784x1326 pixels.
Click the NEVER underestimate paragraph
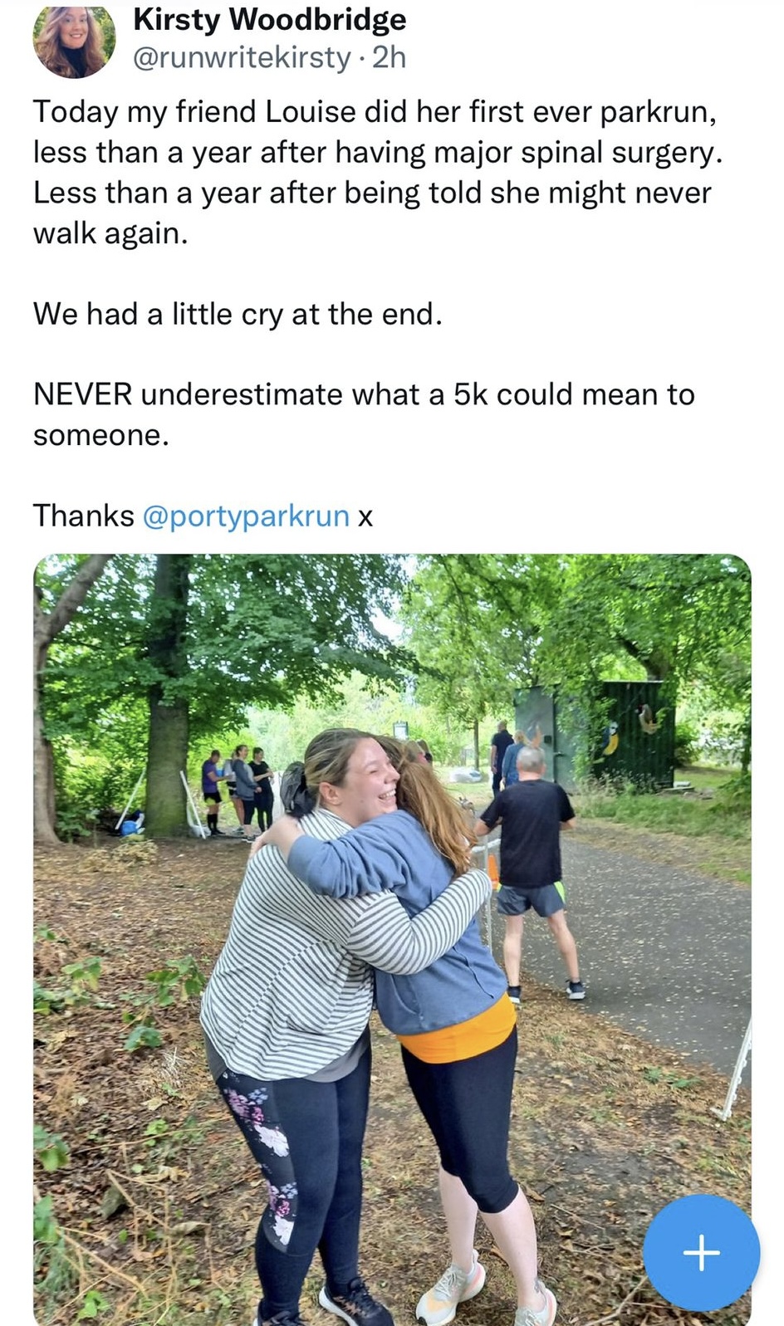pyautogui.click(x=364, y=414)
